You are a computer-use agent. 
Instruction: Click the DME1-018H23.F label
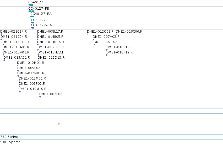click(51, 52)
